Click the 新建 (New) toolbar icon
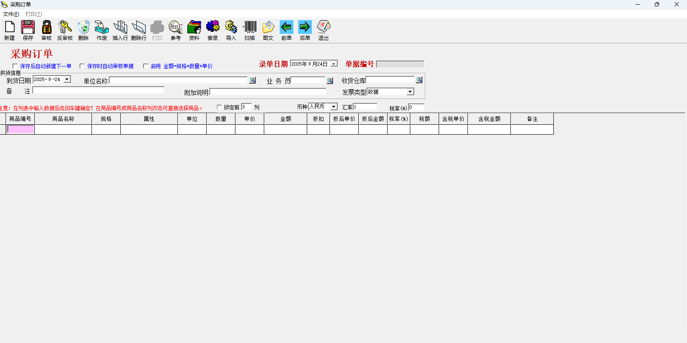This screenshot has width=687, height=343. point(9,30)
